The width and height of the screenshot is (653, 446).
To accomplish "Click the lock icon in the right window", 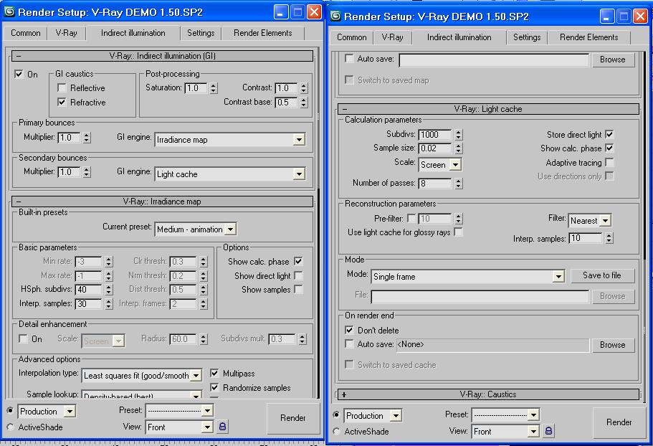I will pyautogui.click(x=548, y=431).
